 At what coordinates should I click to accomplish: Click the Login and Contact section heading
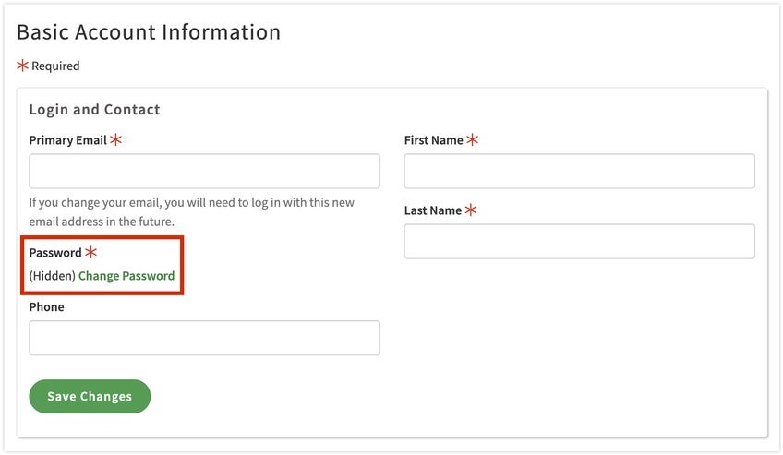click(x=94, y=110)
